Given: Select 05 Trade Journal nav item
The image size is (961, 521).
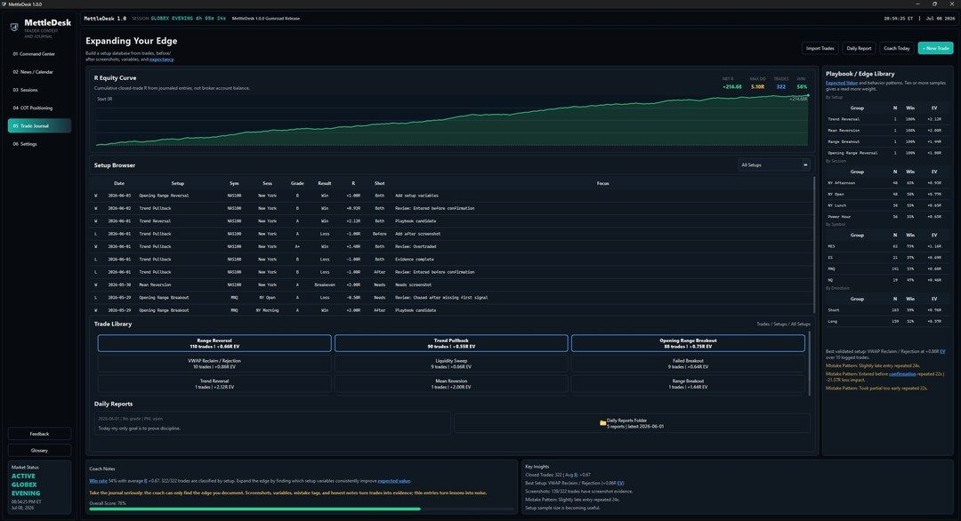Looking at the screenshot, I should click(39, 125).
